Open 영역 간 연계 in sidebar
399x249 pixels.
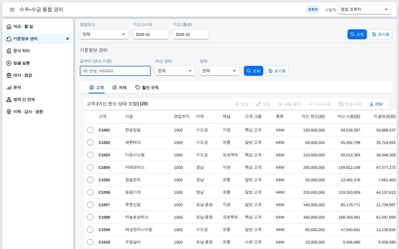38,100
